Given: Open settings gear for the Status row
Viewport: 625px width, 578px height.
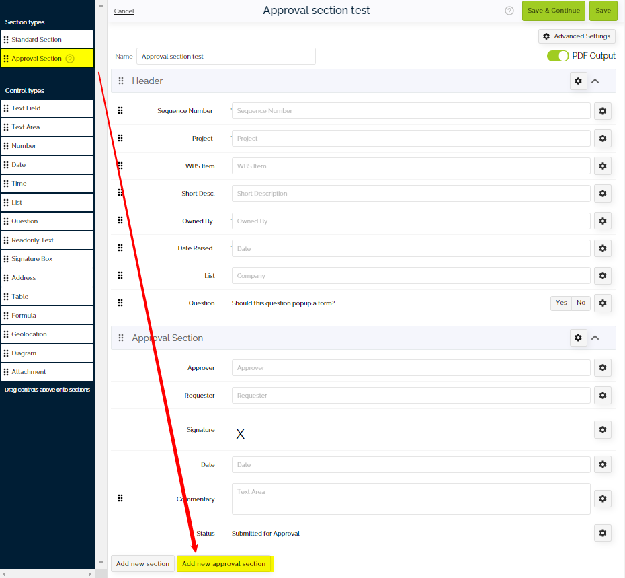Looking at the screenshot, I should coord(602,533).
